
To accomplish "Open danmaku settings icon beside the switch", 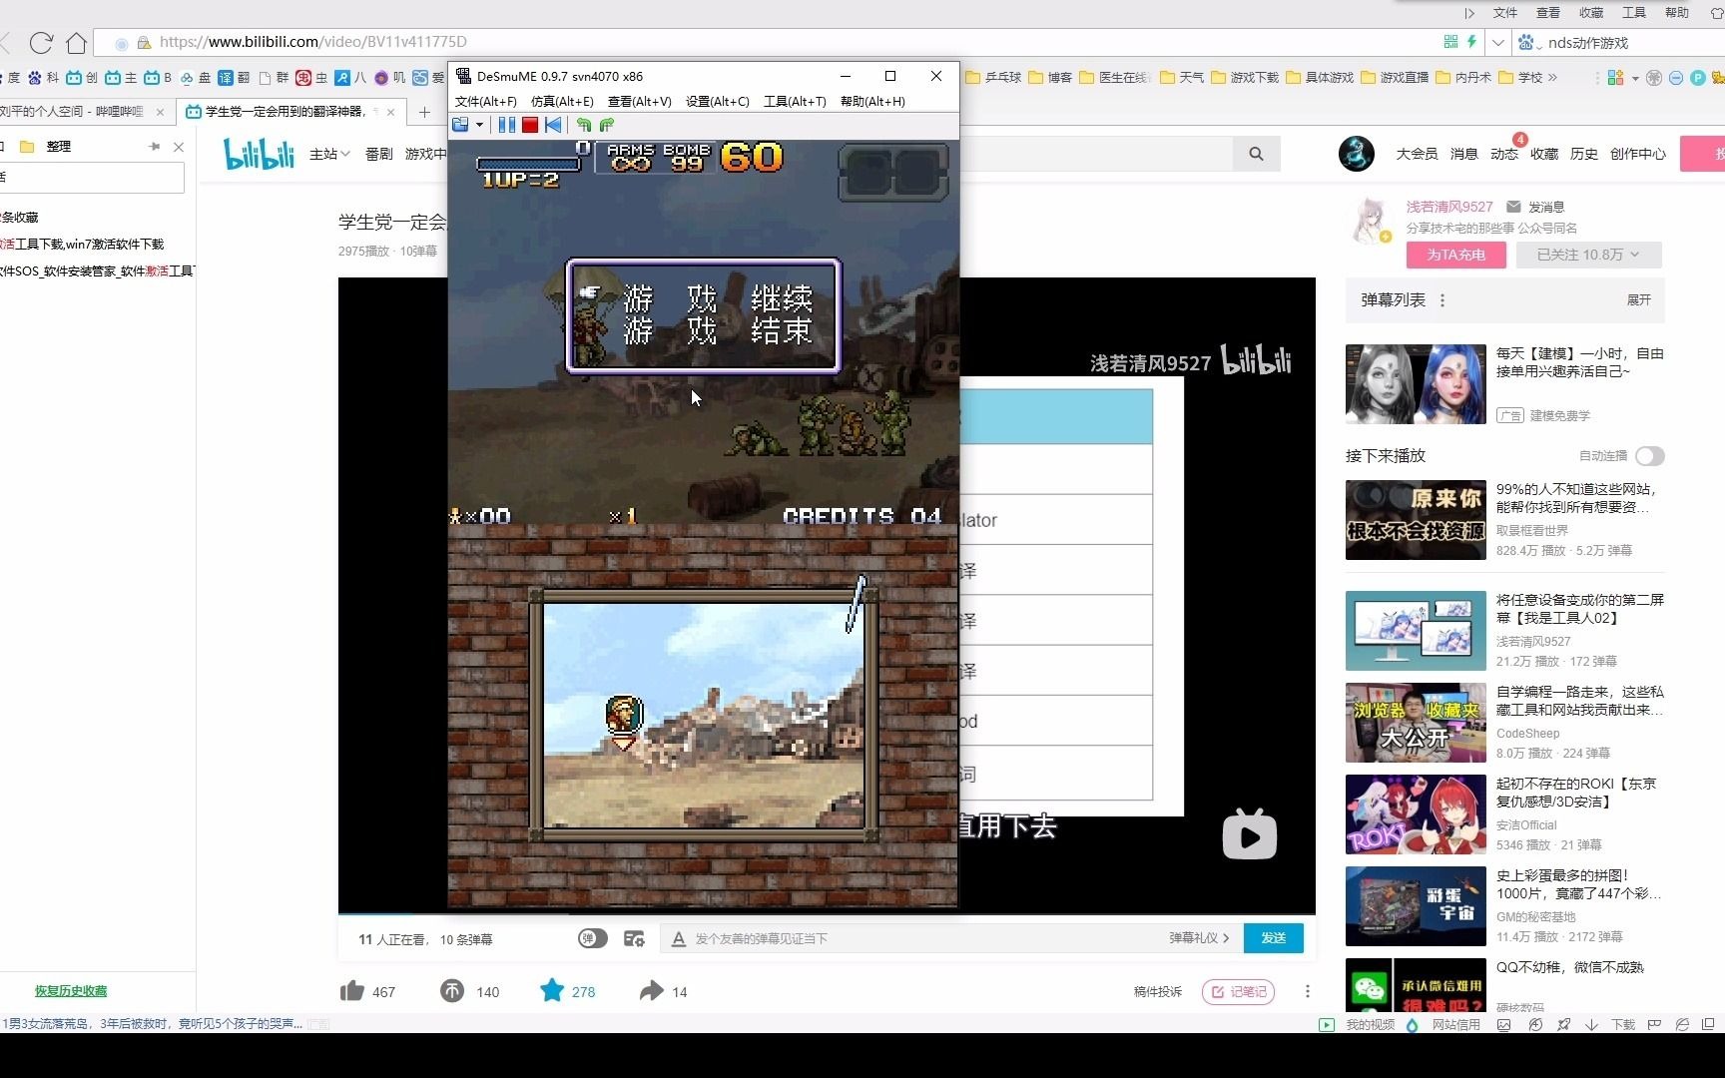I will tap(634, 938).
